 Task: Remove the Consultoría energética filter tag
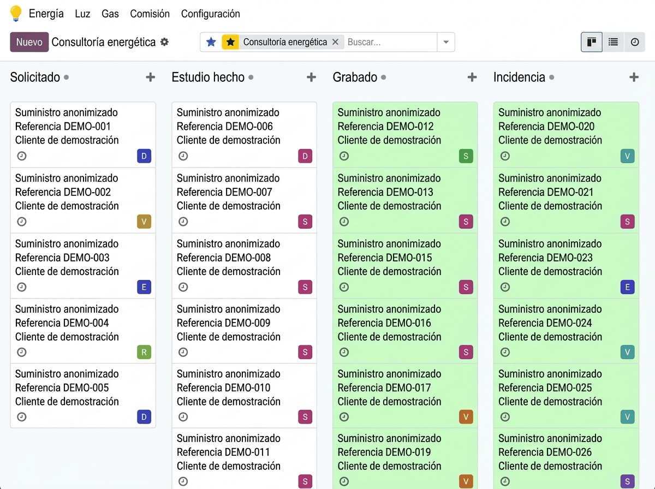pos(336,42)
